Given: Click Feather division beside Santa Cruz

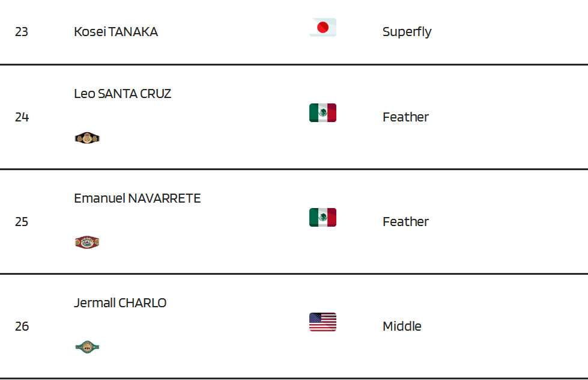Looking at the screenshot, I should (x=405, y=117).
